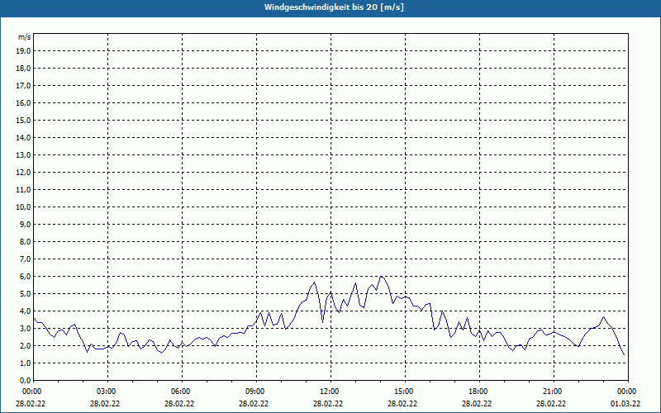Image resolution: width=661 pixels, height=413 pixels.
Task: Select the '4,0' y-axis label
Action: click(25, 311)
